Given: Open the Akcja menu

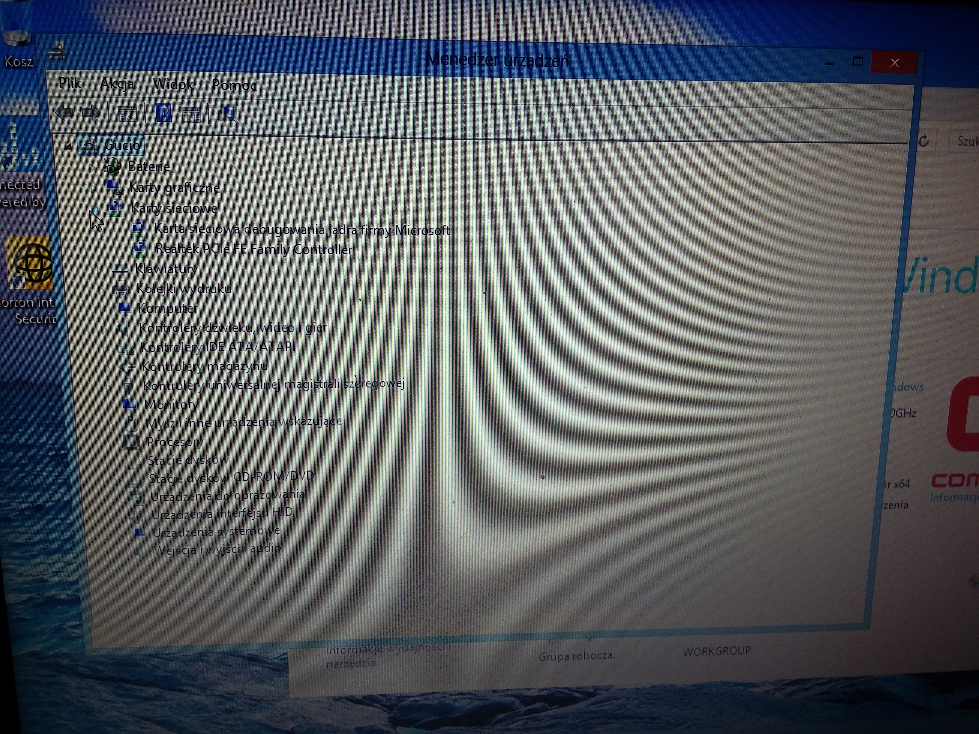Looking at the screenshot, I should (117, 84).
